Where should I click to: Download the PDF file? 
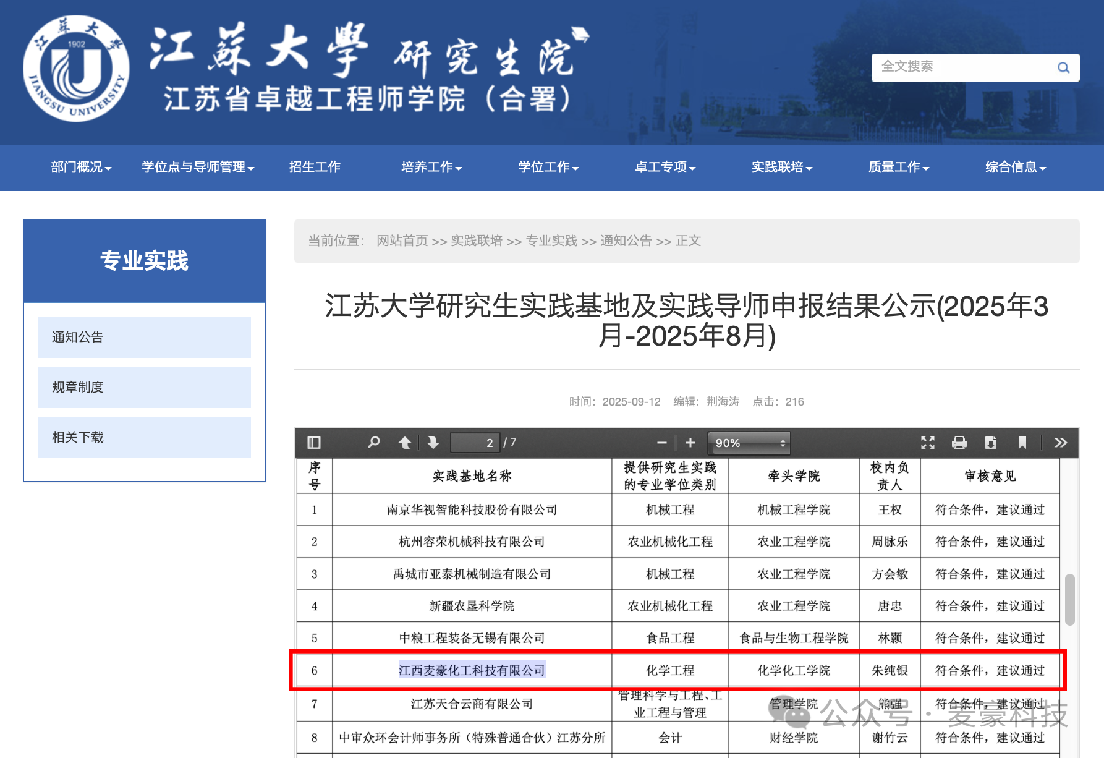click(991, 443)
